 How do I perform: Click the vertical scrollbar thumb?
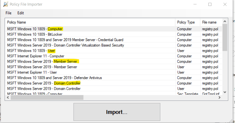coord(225,37)
